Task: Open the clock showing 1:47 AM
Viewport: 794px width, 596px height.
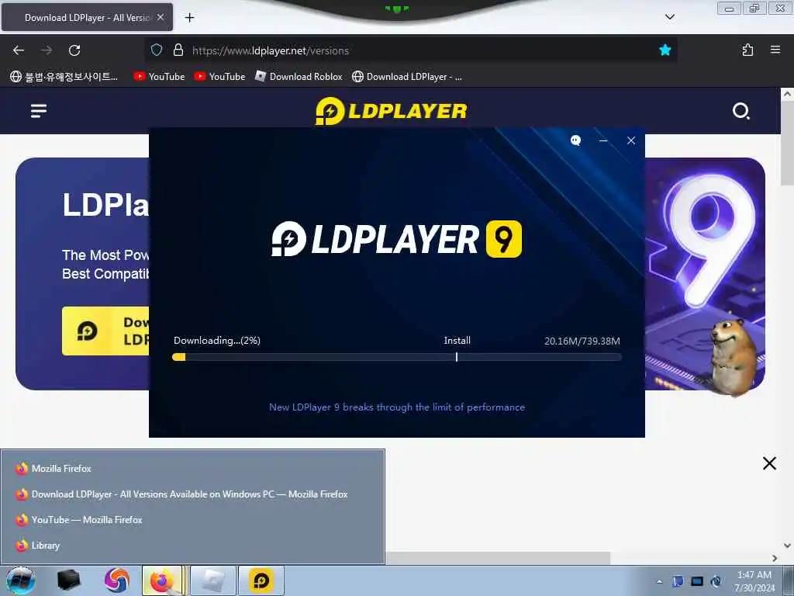Action: click(754, 581)
